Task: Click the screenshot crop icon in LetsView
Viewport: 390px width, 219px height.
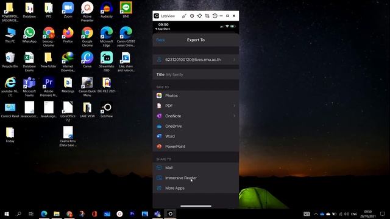Action: [x=207, y=16]
